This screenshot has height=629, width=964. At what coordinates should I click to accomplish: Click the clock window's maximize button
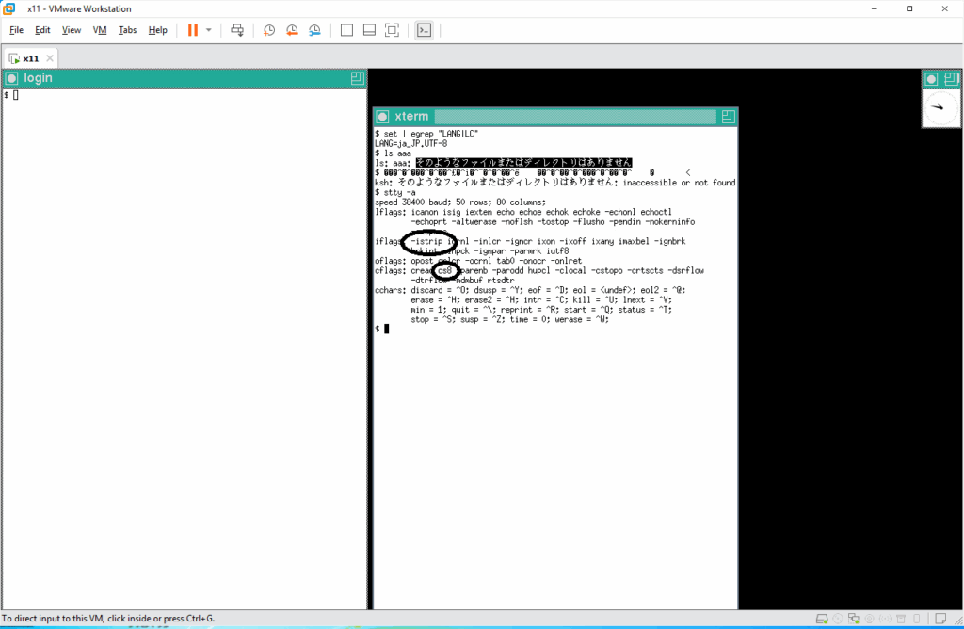tap(951, 79)
